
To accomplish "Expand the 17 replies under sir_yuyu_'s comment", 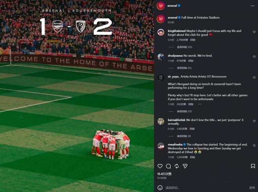I will click(x=184, y=112).
